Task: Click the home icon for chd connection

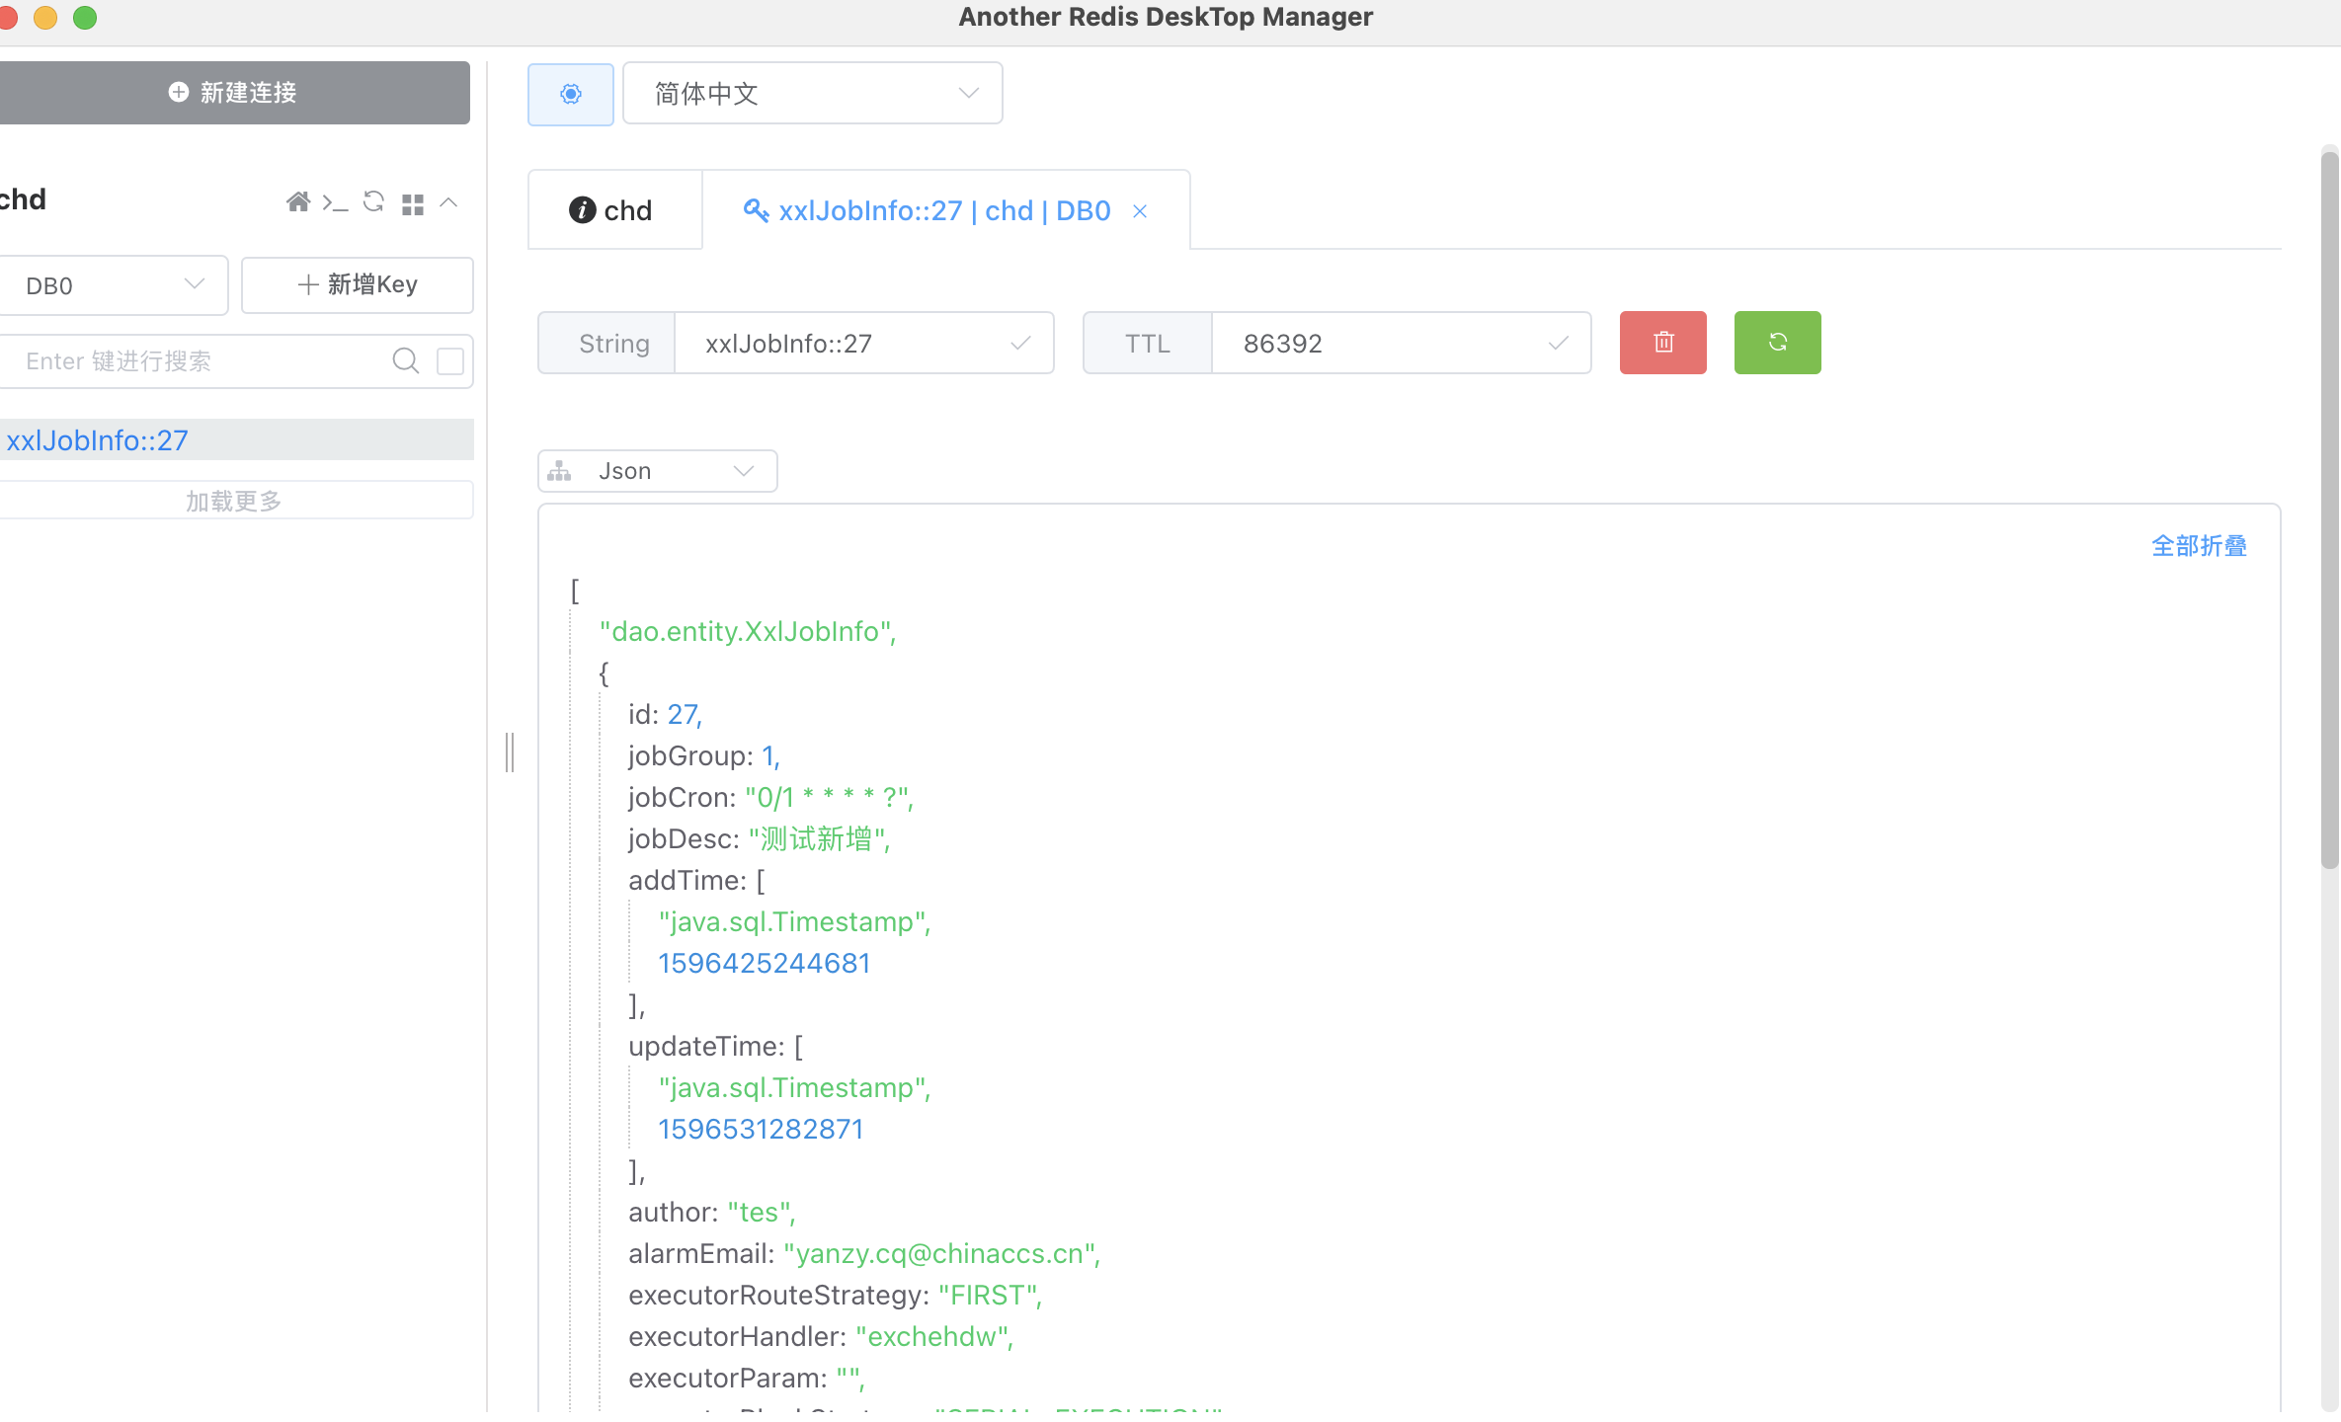Action: (297, 202)
